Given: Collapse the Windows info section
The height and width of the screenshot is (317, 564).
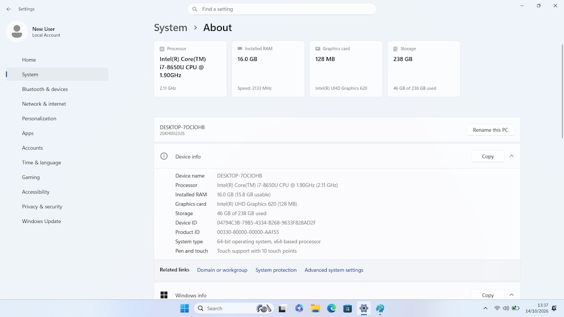Looking at the screenshot, I should [512, 295].
